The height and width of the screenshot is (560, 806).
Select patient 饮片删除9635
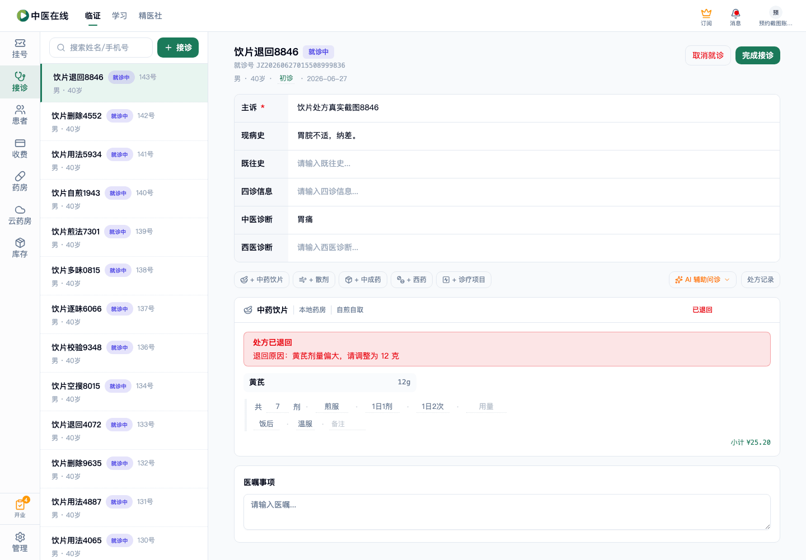click(x=124, y=469)
